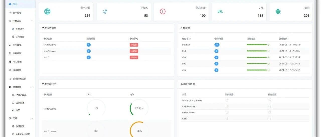Screen dimensions: 321x137
Task: Click the POC管理 bug icon
Action: tap(10, 62)
